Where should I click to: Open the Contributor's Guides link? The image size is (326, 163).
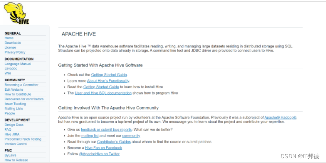click(114, 141)
